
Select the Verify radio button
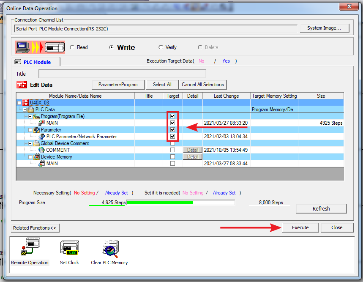point(161,47)
